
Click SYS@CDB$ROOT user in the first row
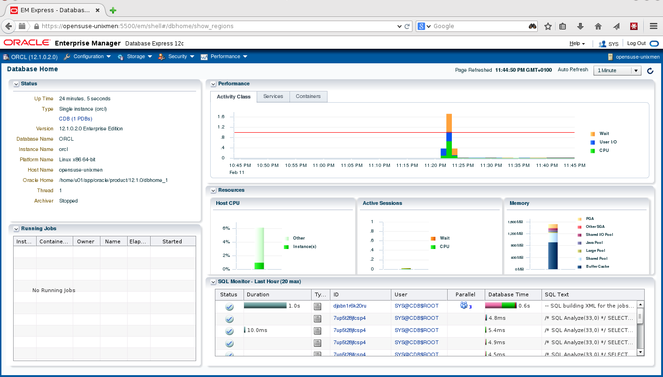[417, 306]
